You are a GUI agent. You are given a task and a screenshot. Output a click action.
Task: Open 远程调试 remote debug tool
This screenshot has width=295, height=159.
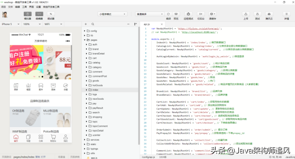pos(188,14)
